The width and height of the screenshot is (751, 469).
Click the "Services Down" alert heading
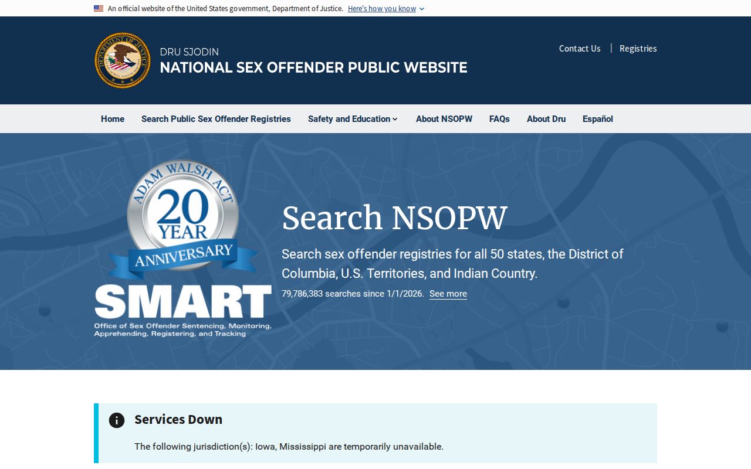[178, 419]
